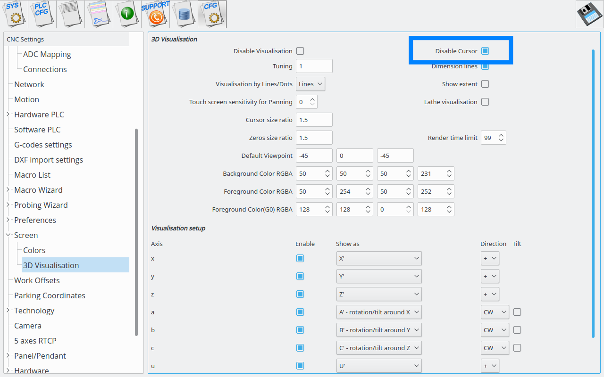Select Colors under the Screen section

pos(34,250)
